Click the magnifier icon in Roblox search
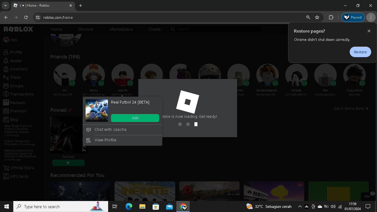Viewport: 377px width, 212px height. coord(173,29)
